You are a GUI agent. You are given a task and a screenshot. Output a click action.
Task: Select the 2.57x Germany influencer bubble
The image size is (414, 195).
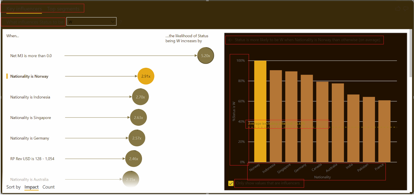coord(137,138)
